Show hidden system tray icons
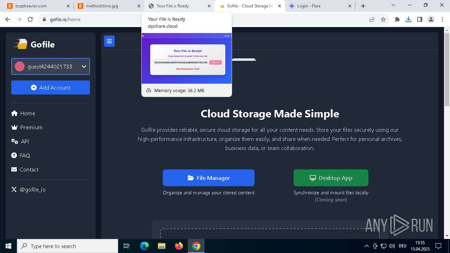This screenshot has height=253, width=450. pos(367,246)
